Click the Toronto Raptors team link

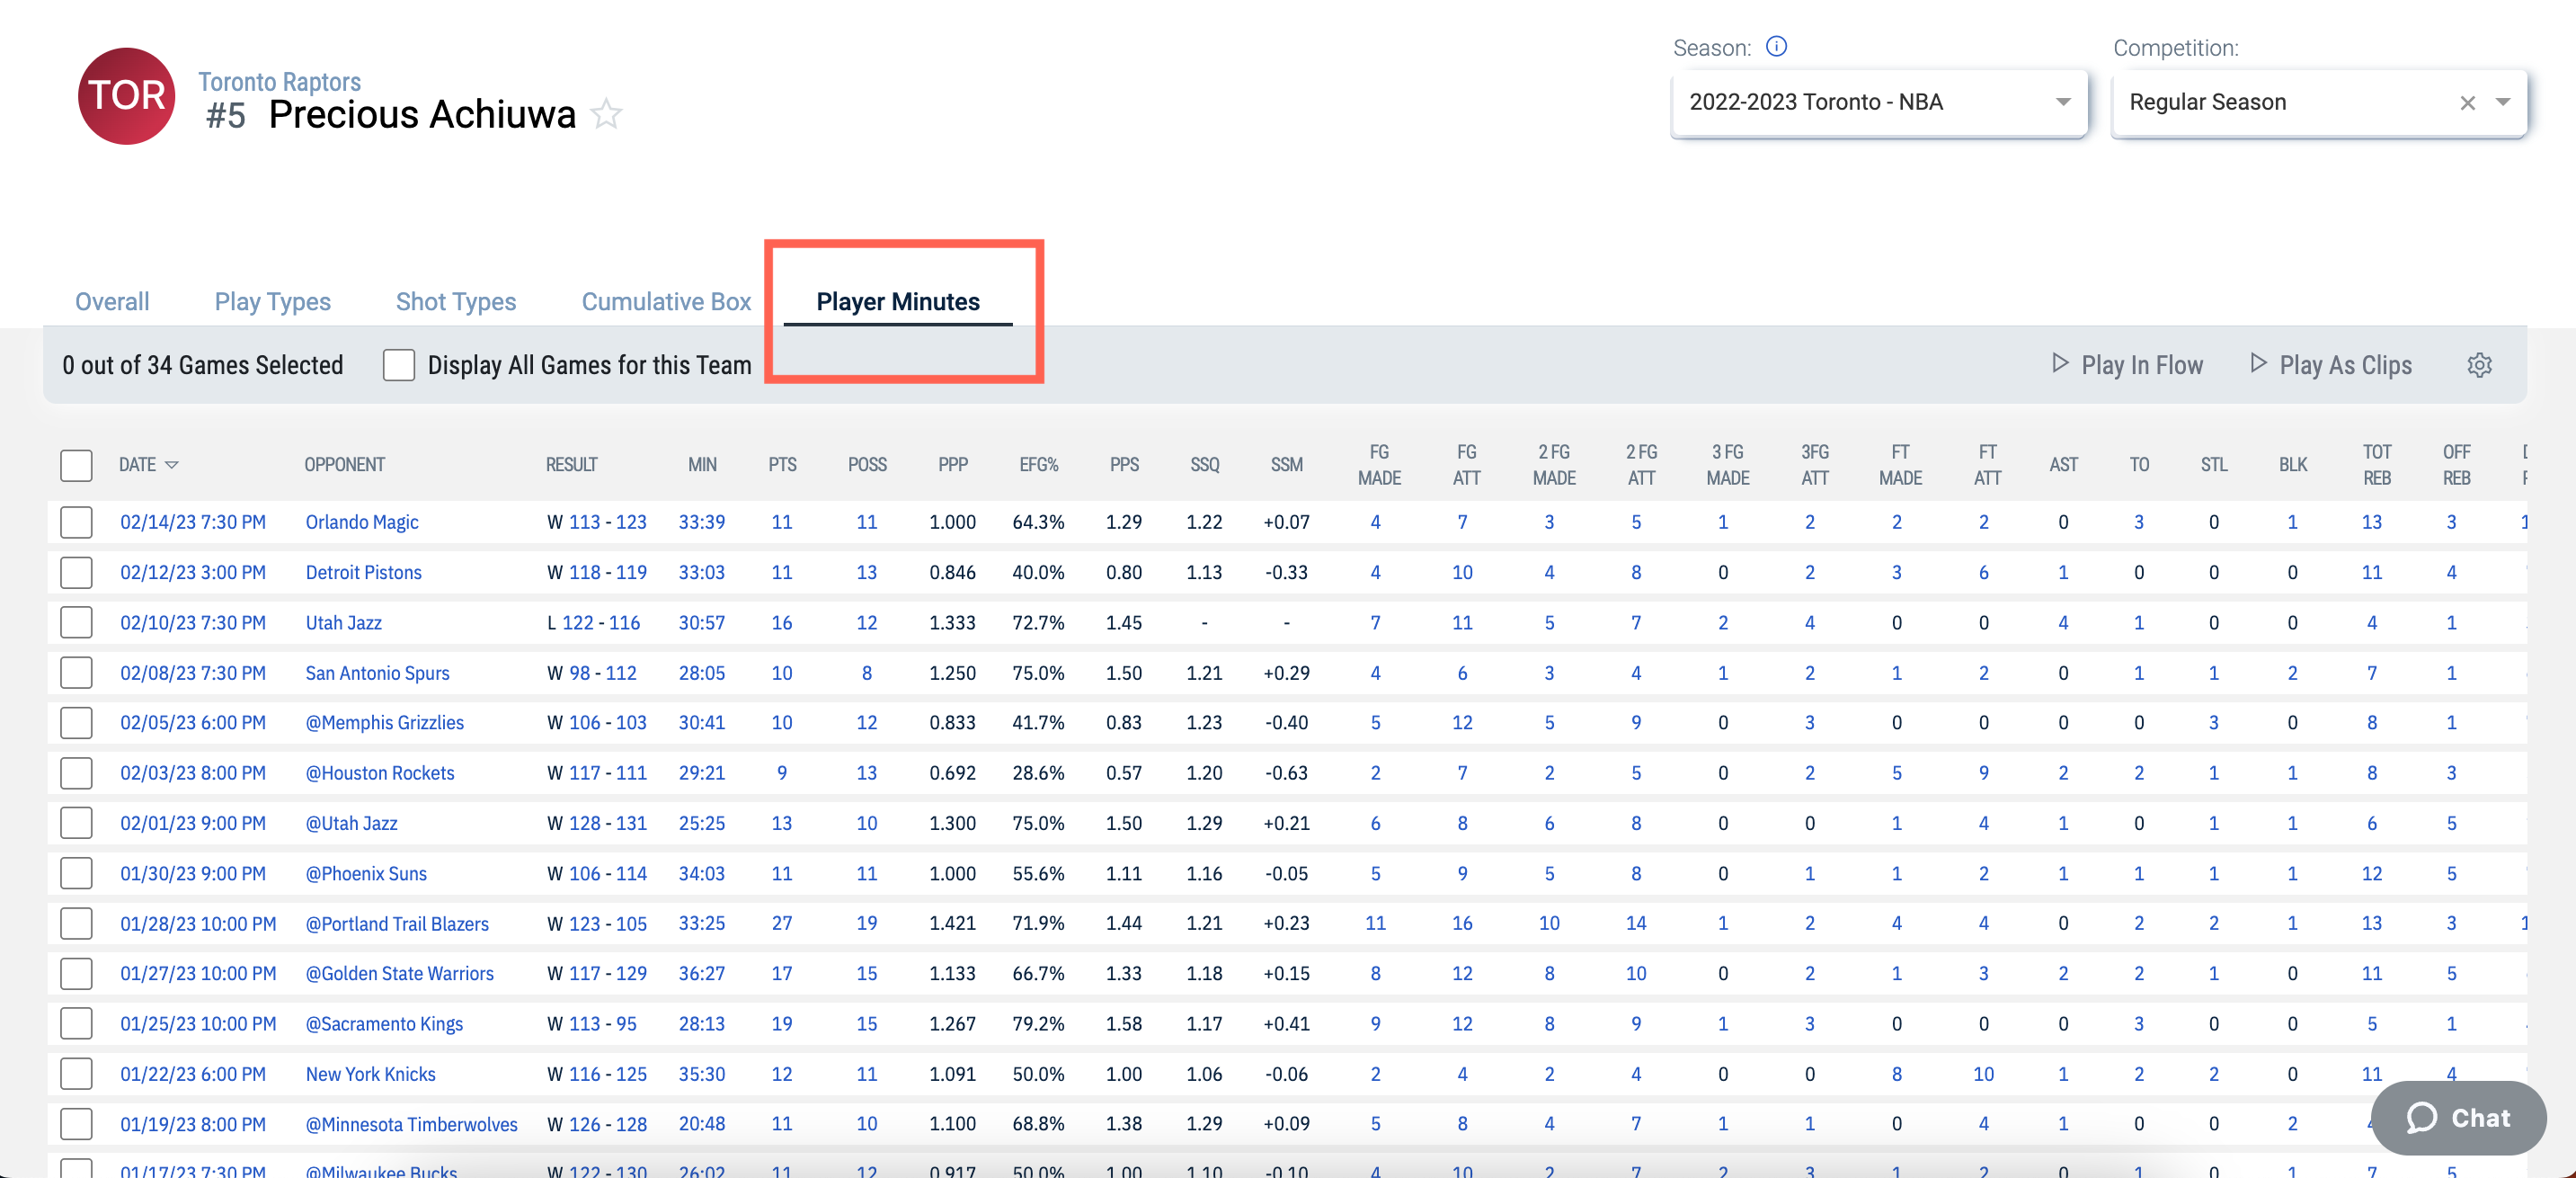click(x=279, y=81)
